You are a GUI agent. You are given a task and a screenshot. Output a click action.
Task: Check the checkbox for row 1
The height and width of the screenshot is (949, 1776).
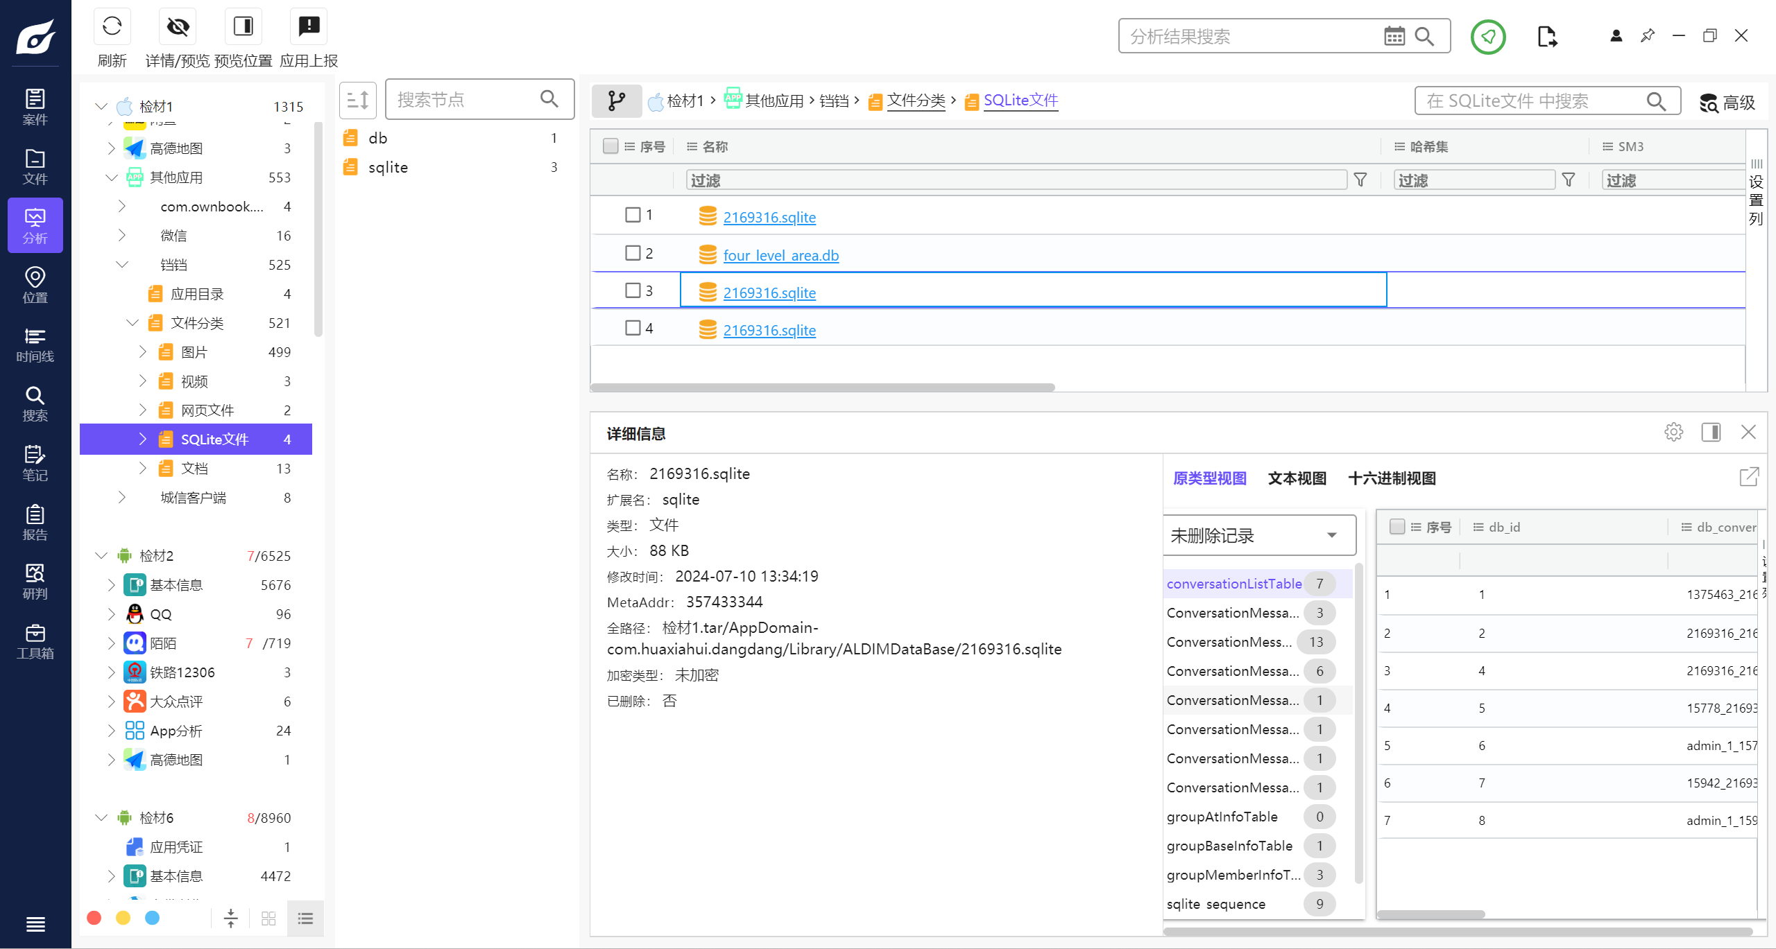(632, 215)
